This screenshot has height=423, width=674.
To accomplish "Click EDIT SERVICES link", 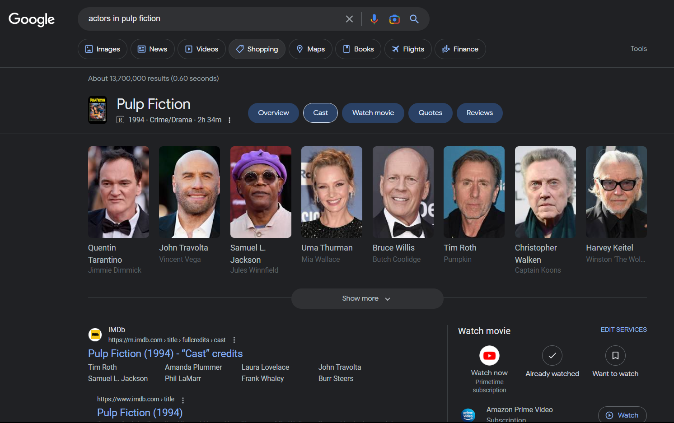I will pos(623,330).
